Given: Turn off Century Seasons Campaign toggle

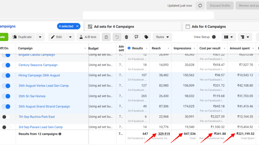Looking at the screenshot, I should coord(6,65).
